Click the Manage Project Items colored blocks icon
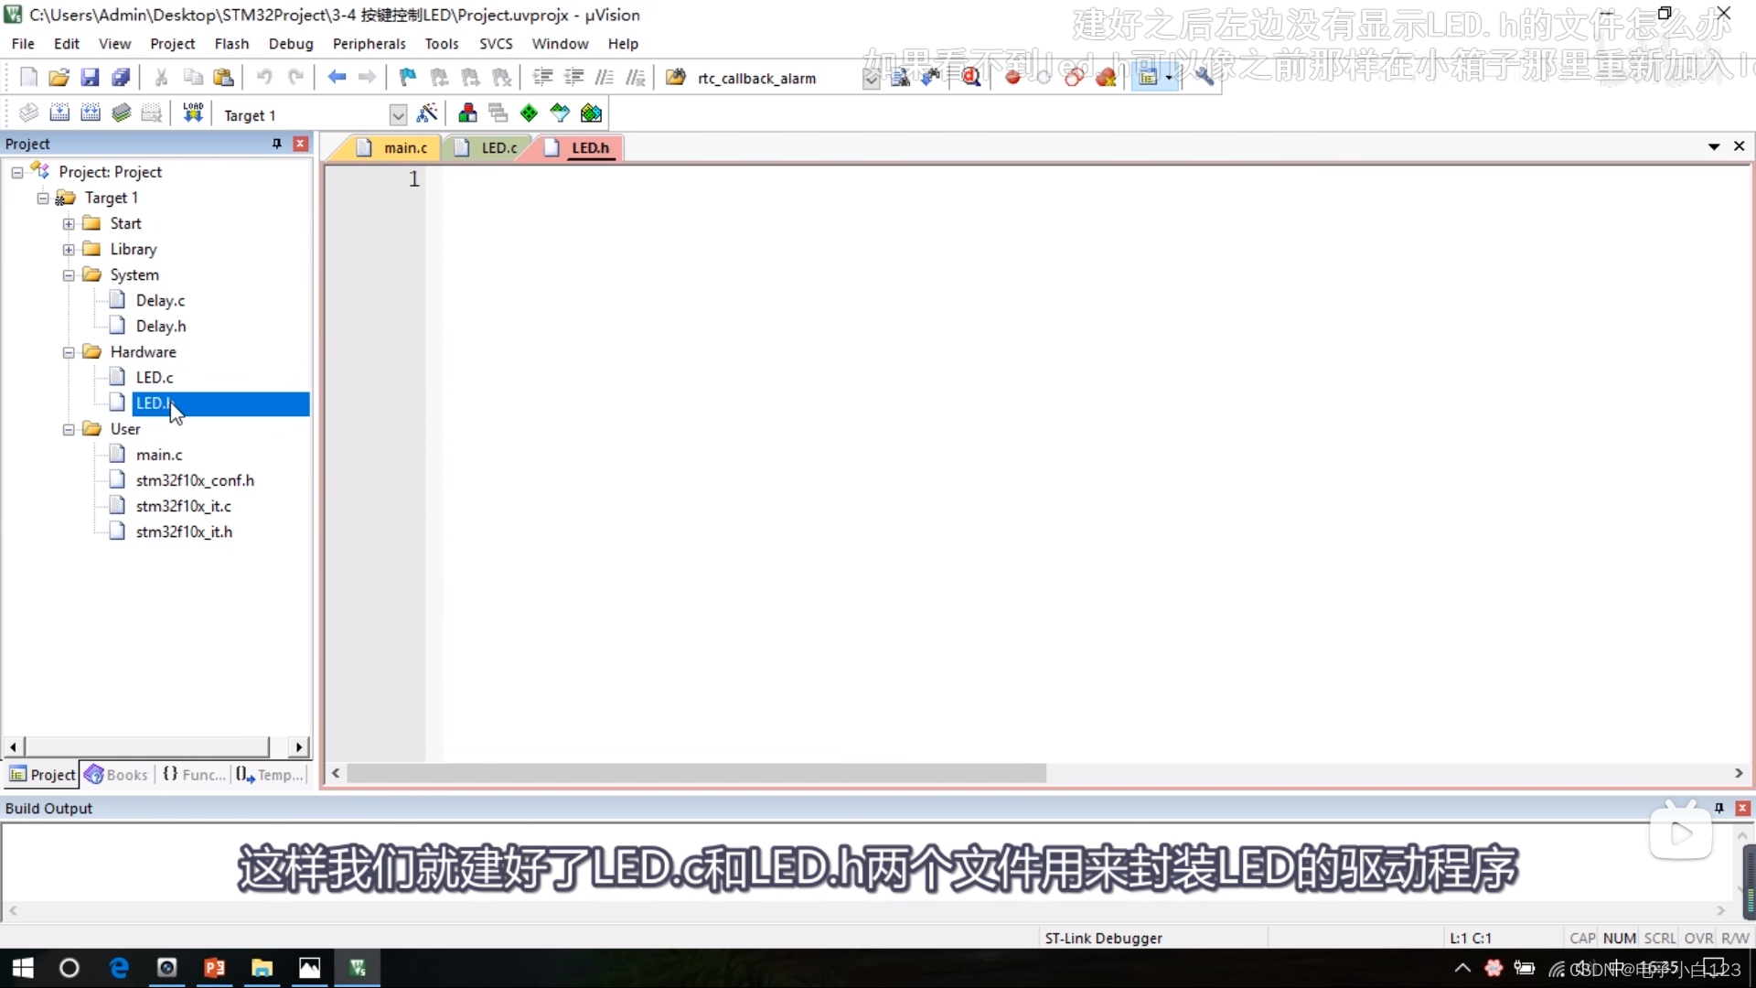The height and width of the screenshot is (988, 1756). point(467,113)
